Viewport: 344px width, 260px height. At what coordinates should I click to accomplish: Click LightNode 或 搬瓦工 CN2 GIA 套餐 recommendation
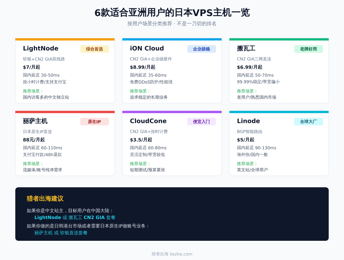point(75,217)
